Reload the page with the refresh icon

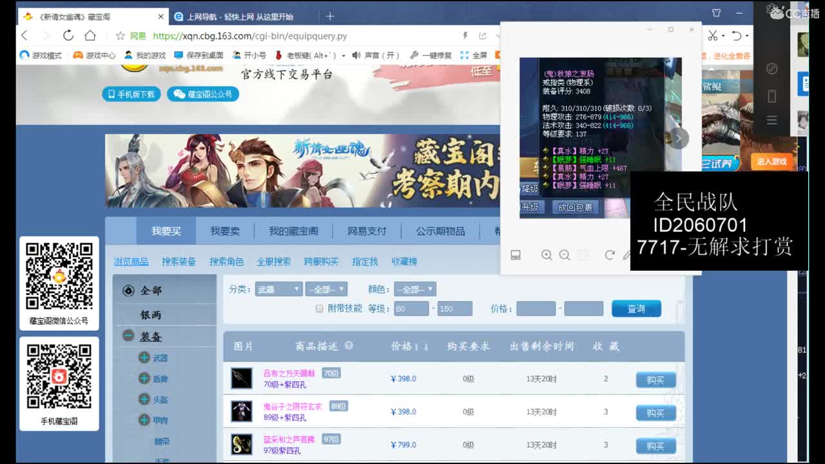tap(68, 35)
